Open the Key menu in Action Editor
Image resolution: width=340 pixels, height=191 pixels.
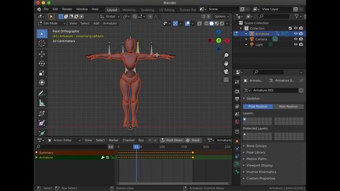(x=141, y=140)
